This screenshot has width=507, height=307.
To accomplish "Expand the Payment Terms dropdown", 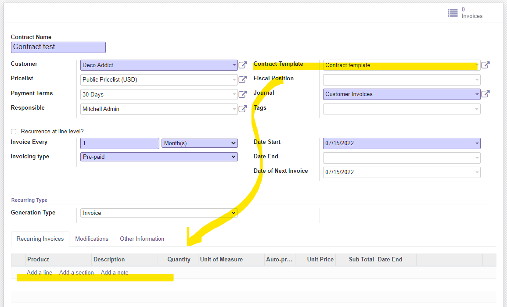I will pos(234,94).
